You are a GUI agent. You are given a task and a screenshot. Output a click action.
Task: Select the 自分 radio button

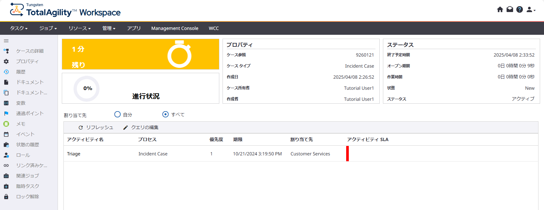[117, 114]
